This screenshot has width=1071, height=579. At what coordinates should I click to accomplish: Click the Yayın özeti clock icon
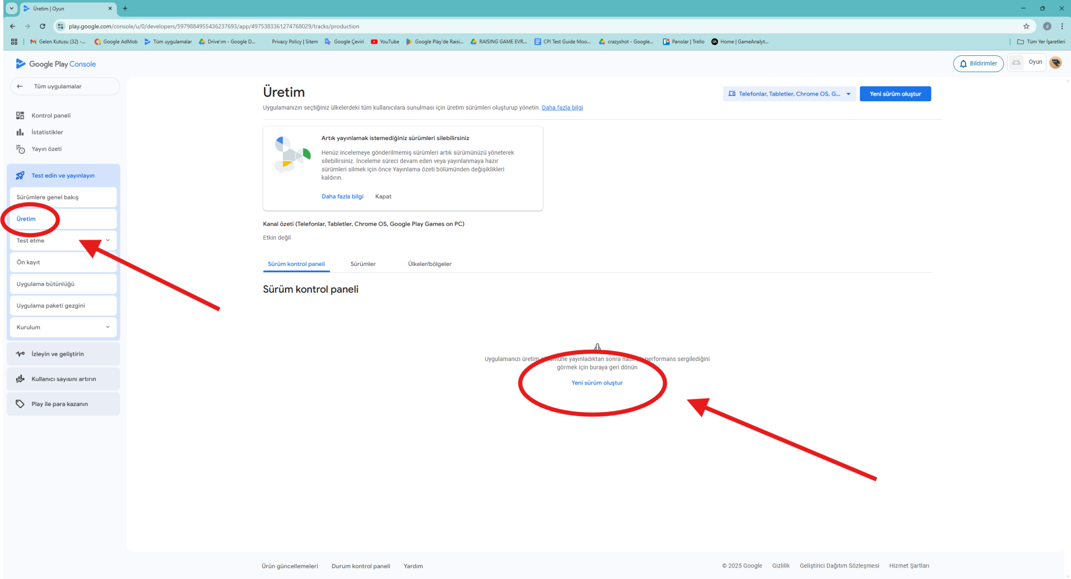point(20,149)
